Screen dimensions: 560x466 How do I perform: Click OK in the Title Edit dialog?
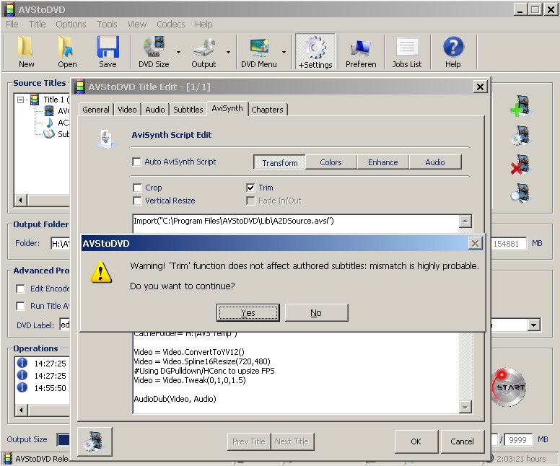point(416,441)
